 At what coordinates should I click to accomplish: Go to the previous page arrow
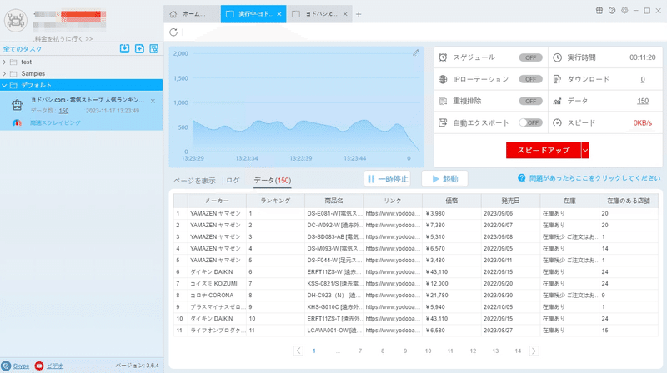click(298, 351)
